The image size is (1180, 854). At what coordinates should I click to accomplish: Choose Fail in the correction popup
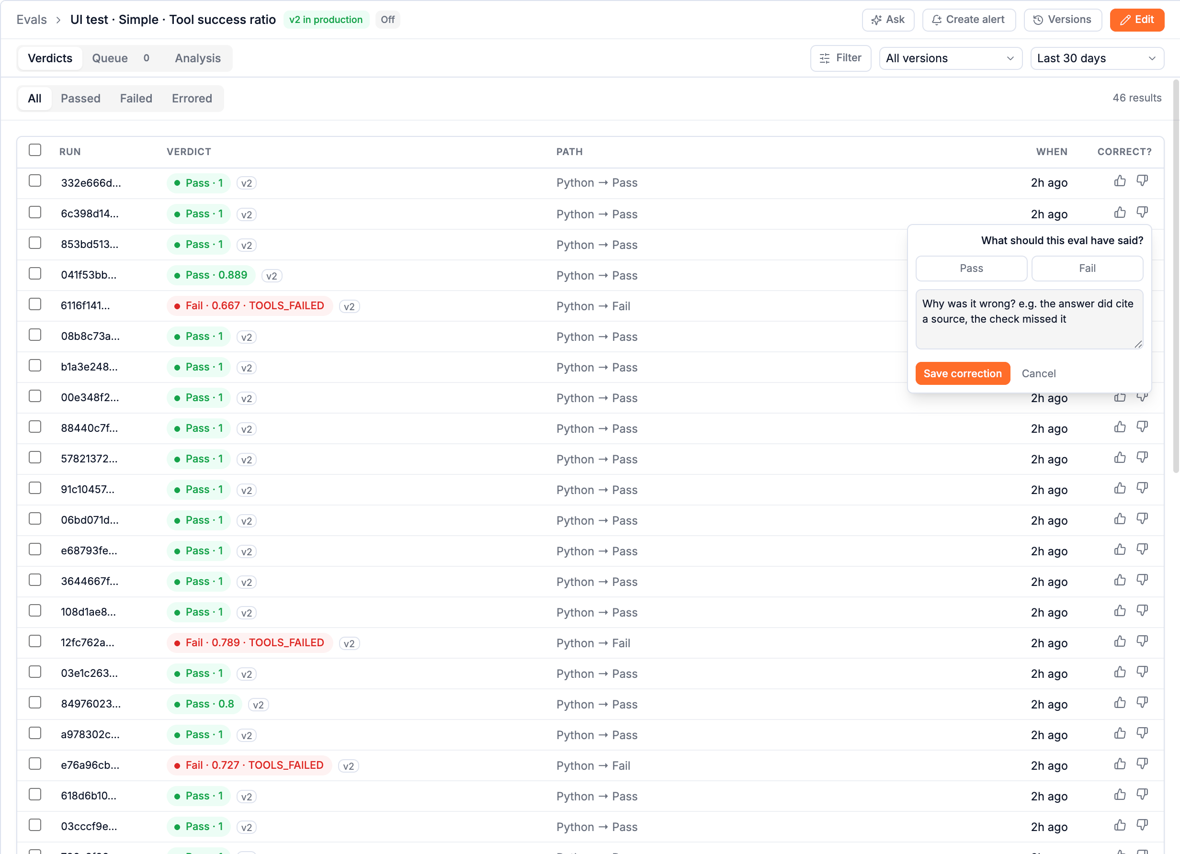[x=1087, y=269]
